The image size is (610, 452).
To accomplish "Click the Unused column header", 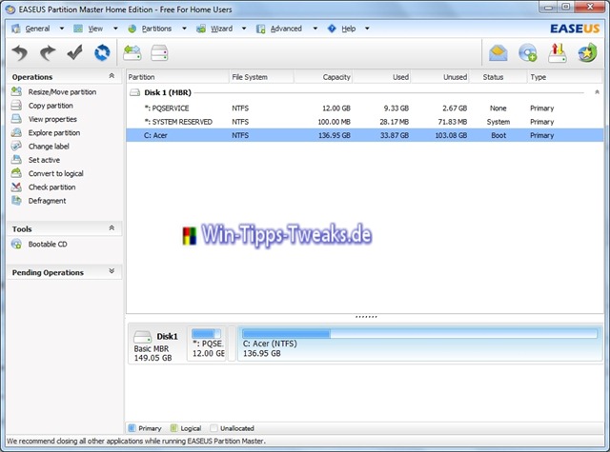I will click(x=440, y=77).
